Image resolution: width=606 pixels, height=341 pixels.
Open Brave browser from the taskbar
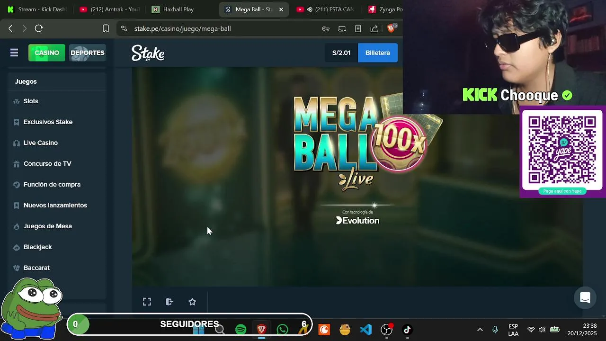pos(262,329)
